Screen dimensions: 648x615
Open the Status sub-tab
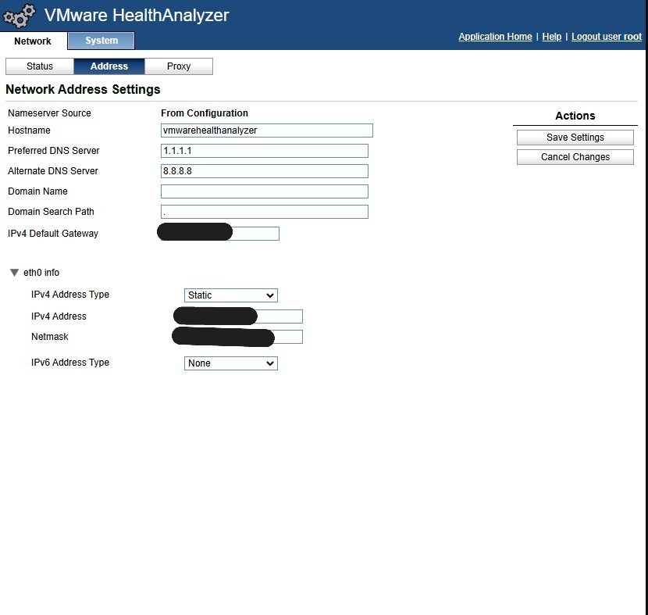coord(40,66)
